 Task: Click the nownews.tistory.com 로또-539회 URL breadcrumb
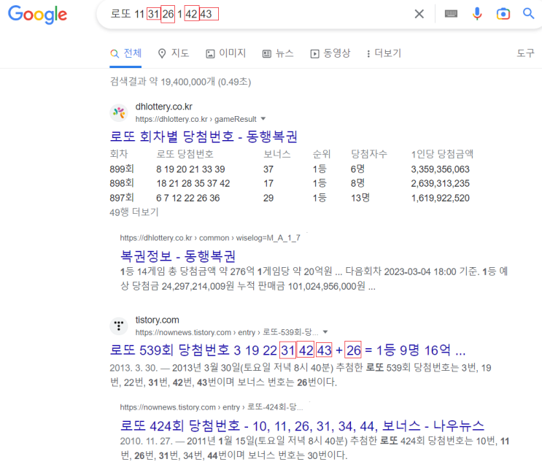click(227, 332)
